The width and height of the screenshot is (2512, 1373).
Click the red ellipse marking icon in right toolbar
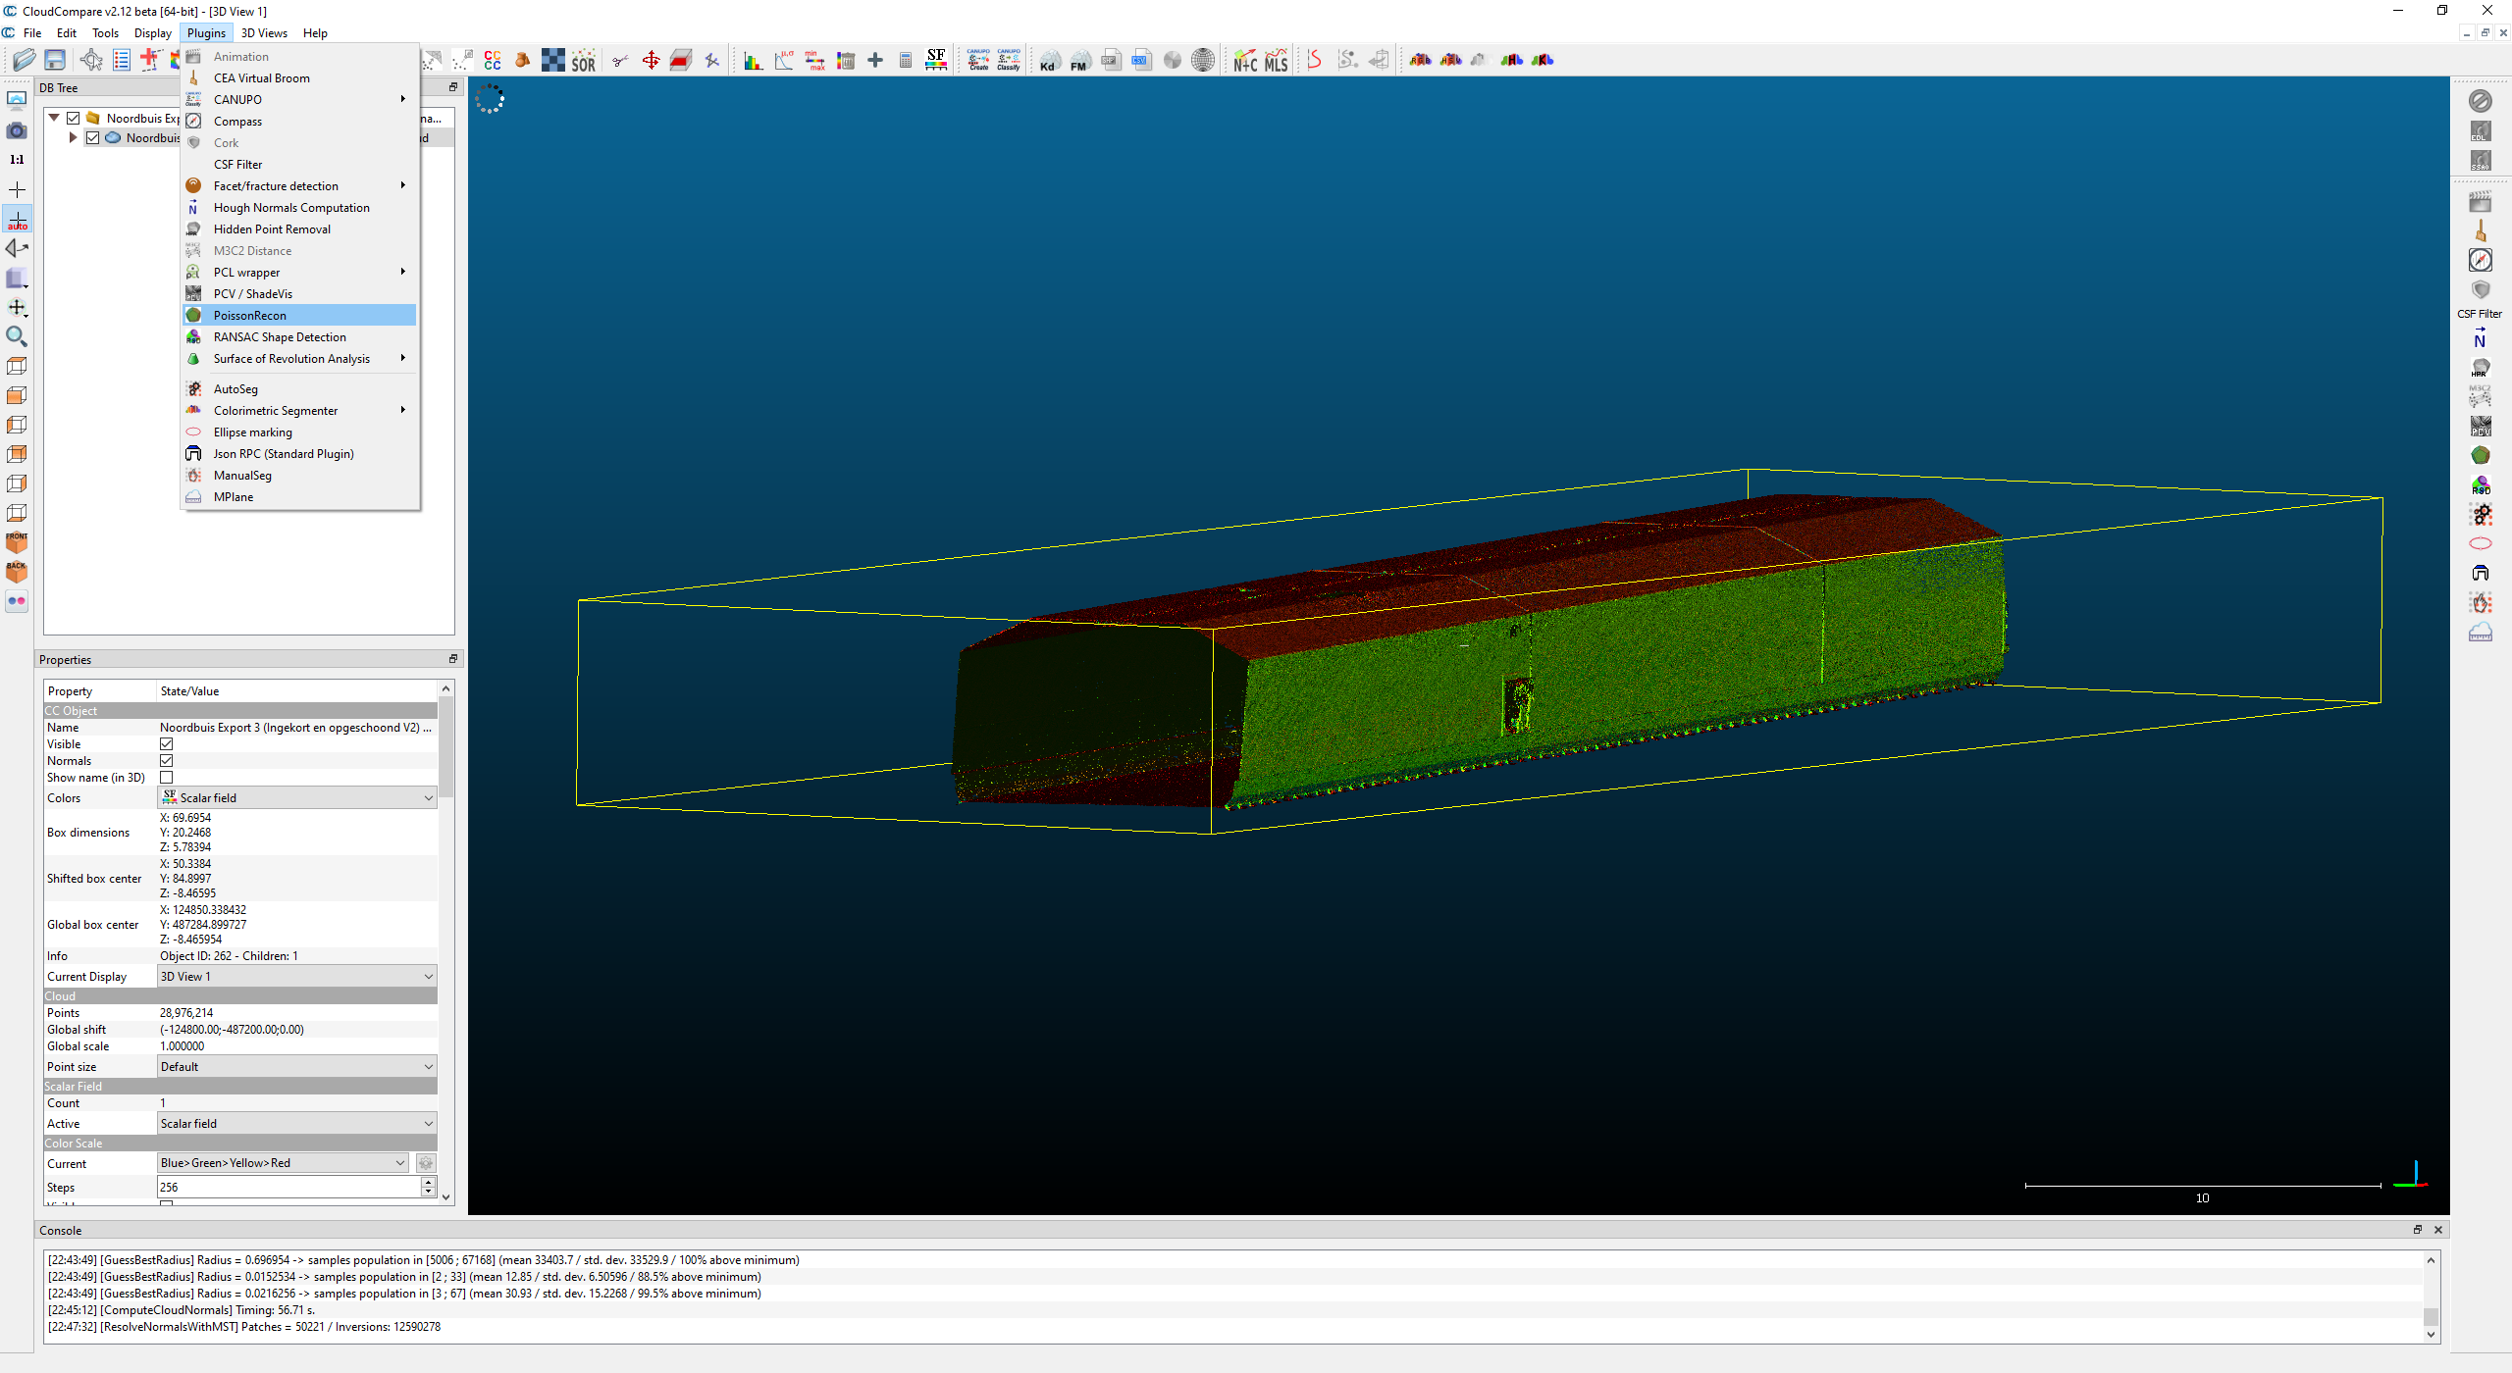pos(2481,543)
